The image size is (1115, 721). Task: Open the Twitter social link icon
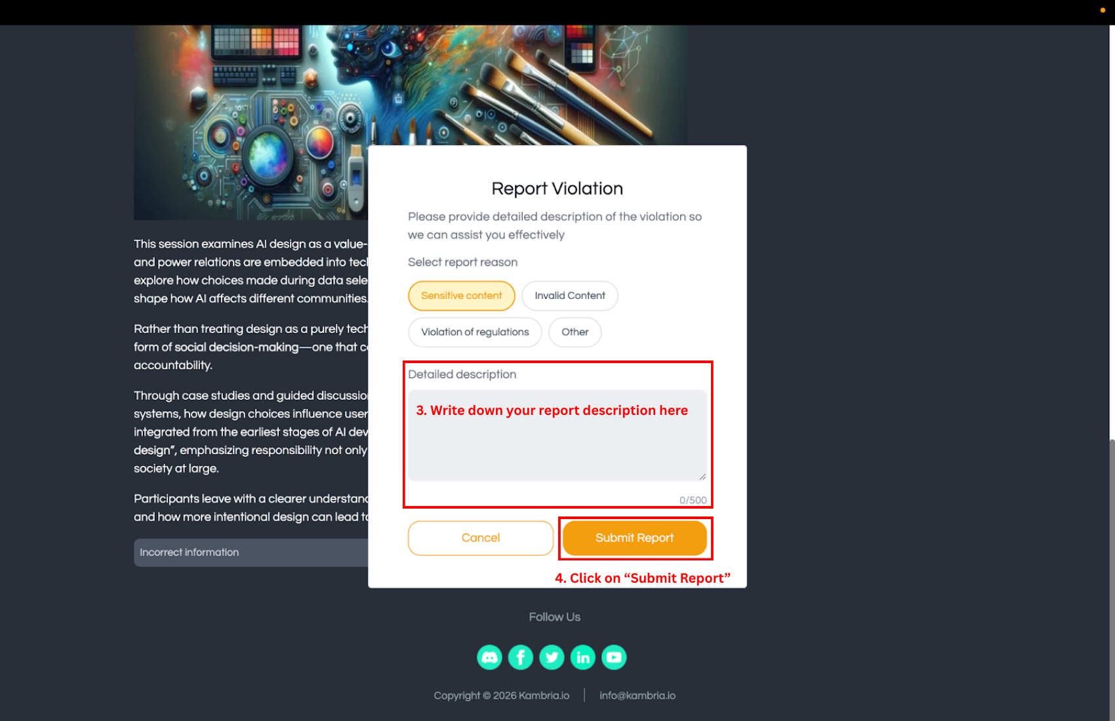click(552, 657)
